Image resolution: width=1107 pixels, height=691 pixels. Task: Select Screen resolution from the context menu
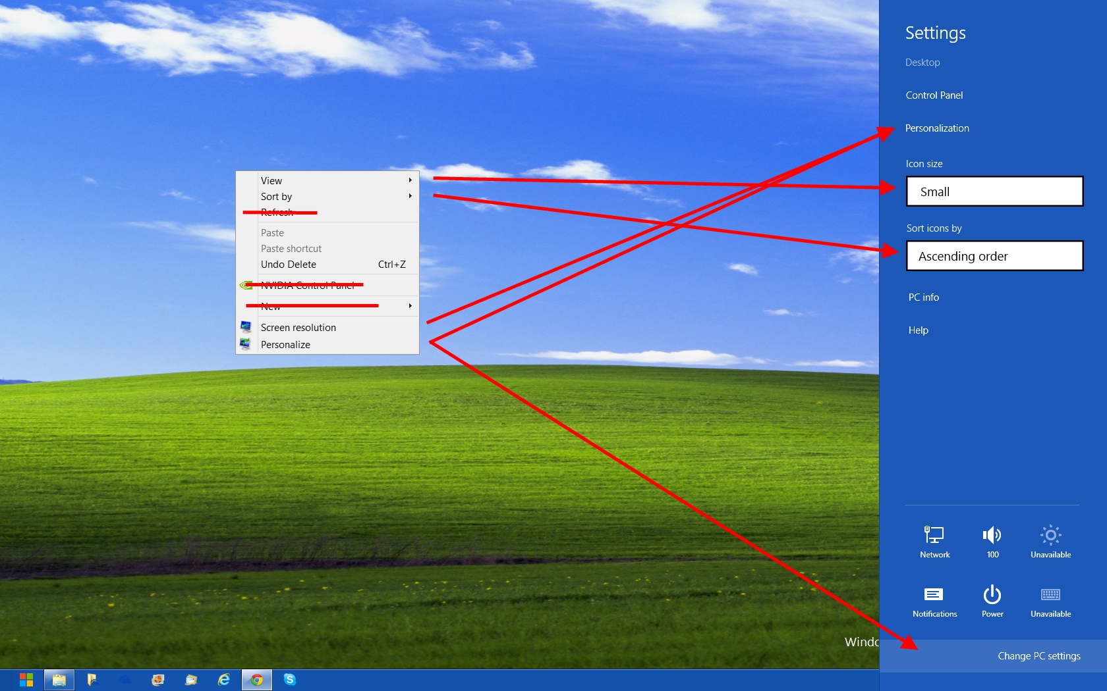point(298,327)
